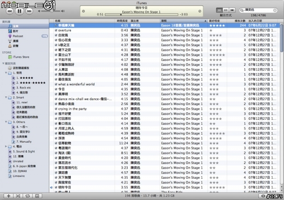The height and width of the screenshot is (200, 284).
Task: Expand the '4.' collapsed playlist folder
Action: click(x=6, y=146)
